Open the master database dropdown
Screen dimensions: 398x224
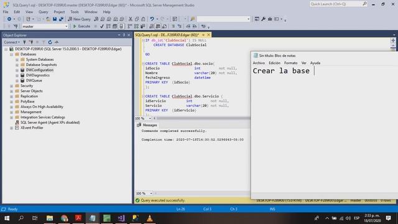[67, 26]
